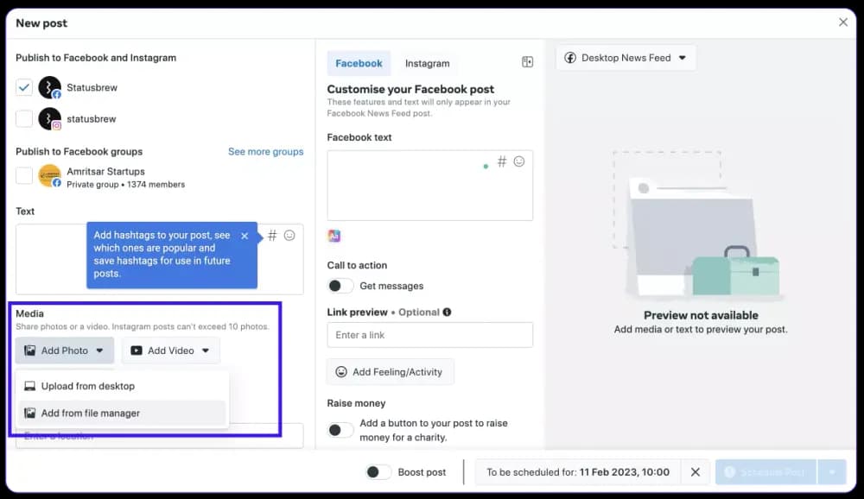Viewport: 864px width, 499px height.
Task: Expand the Add Video dropdown
Action: pos(171,351)
